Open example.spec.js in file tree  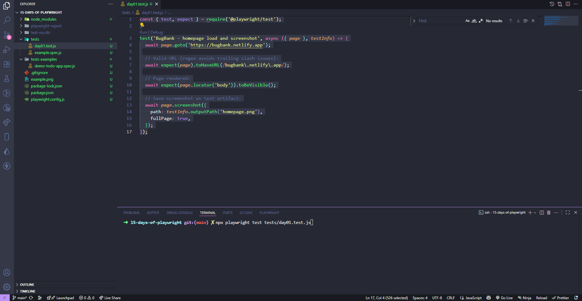coord(48,52)
